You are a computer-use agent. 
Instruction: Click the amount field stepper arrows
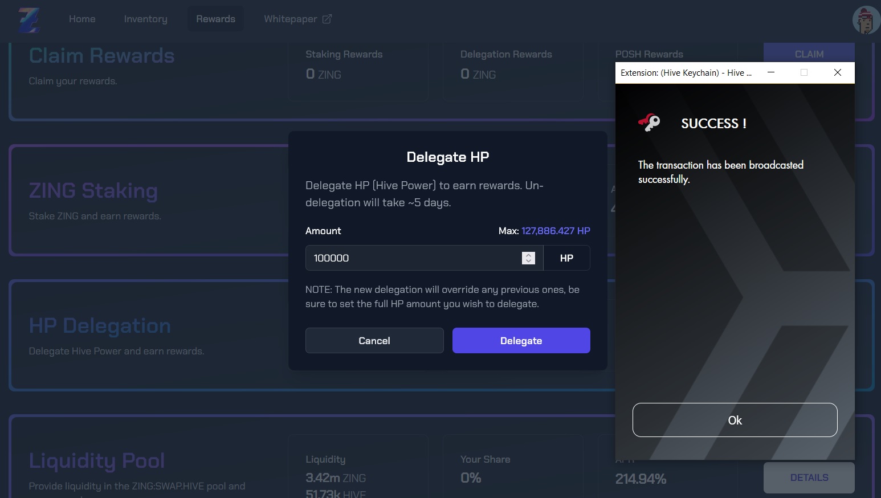pos(528,258)
